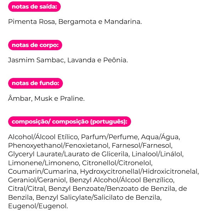The height and width of the screenshot is (220, 206).
Task: Click 'Coumarin/Cumarina' ingredient text
Action: coord(42,172)
